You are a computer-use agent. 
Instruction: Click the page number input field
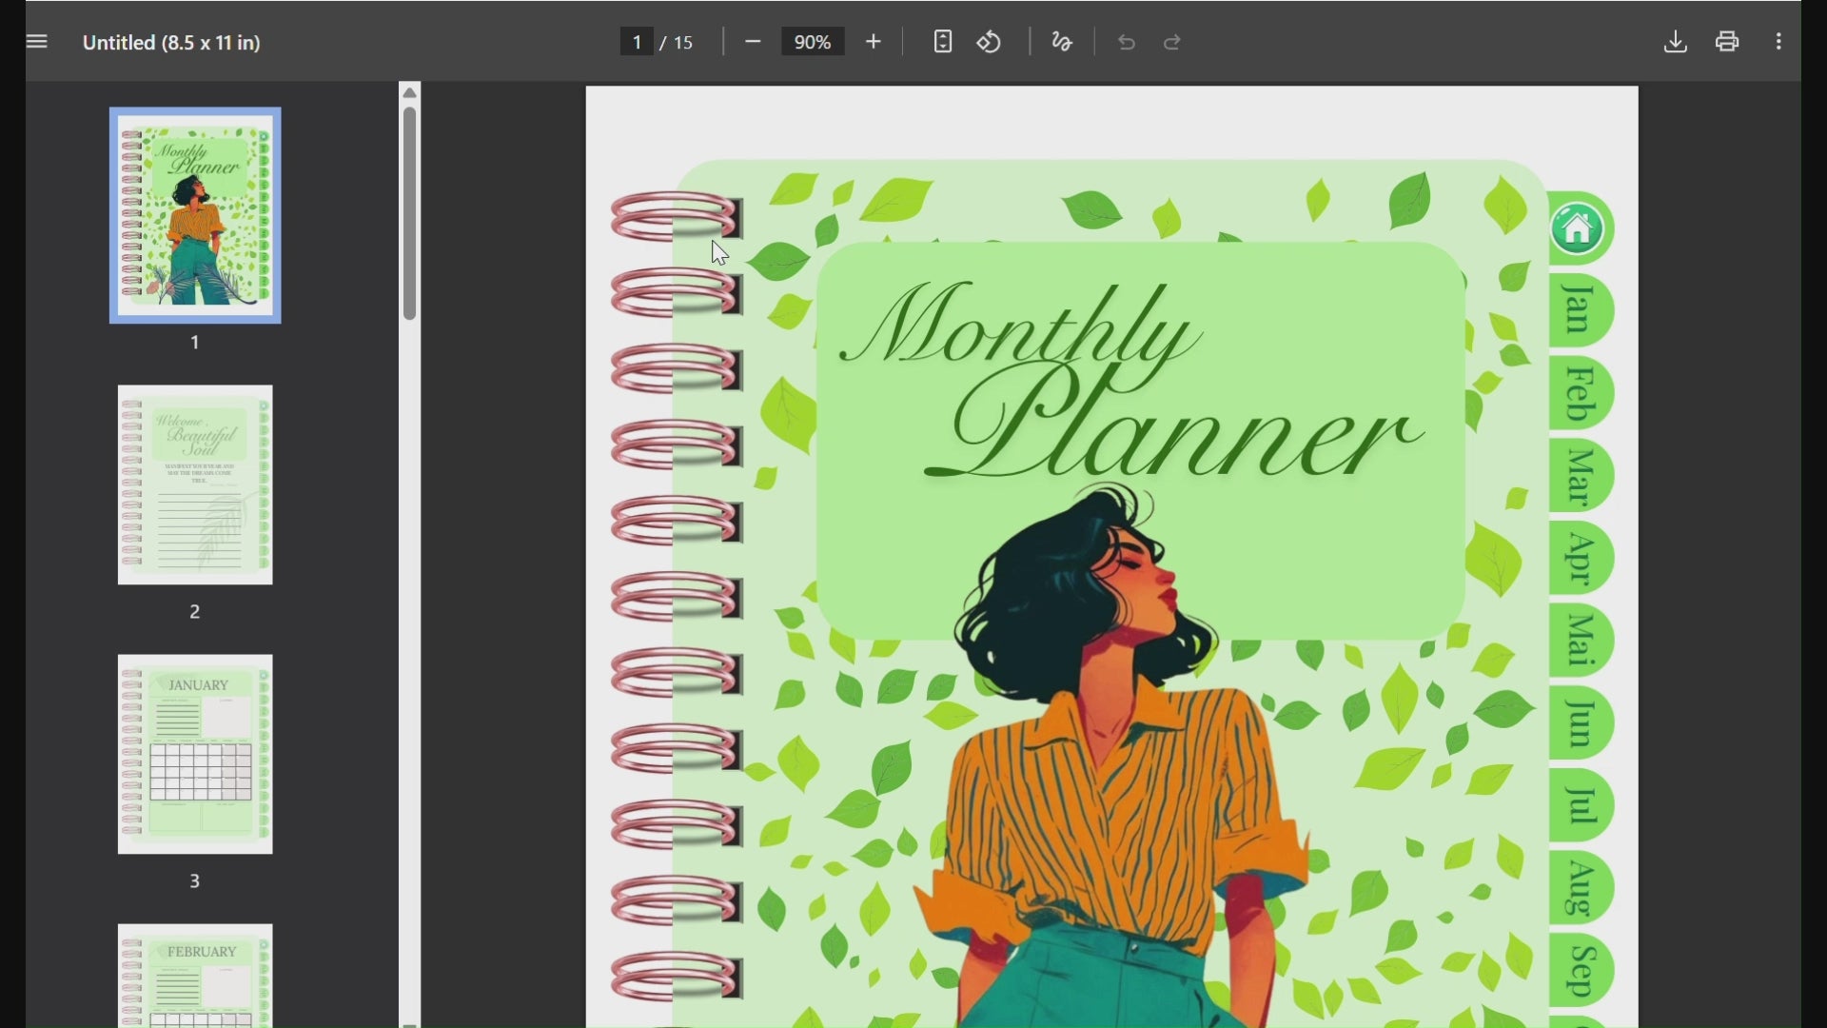click(x=636, y=42)
